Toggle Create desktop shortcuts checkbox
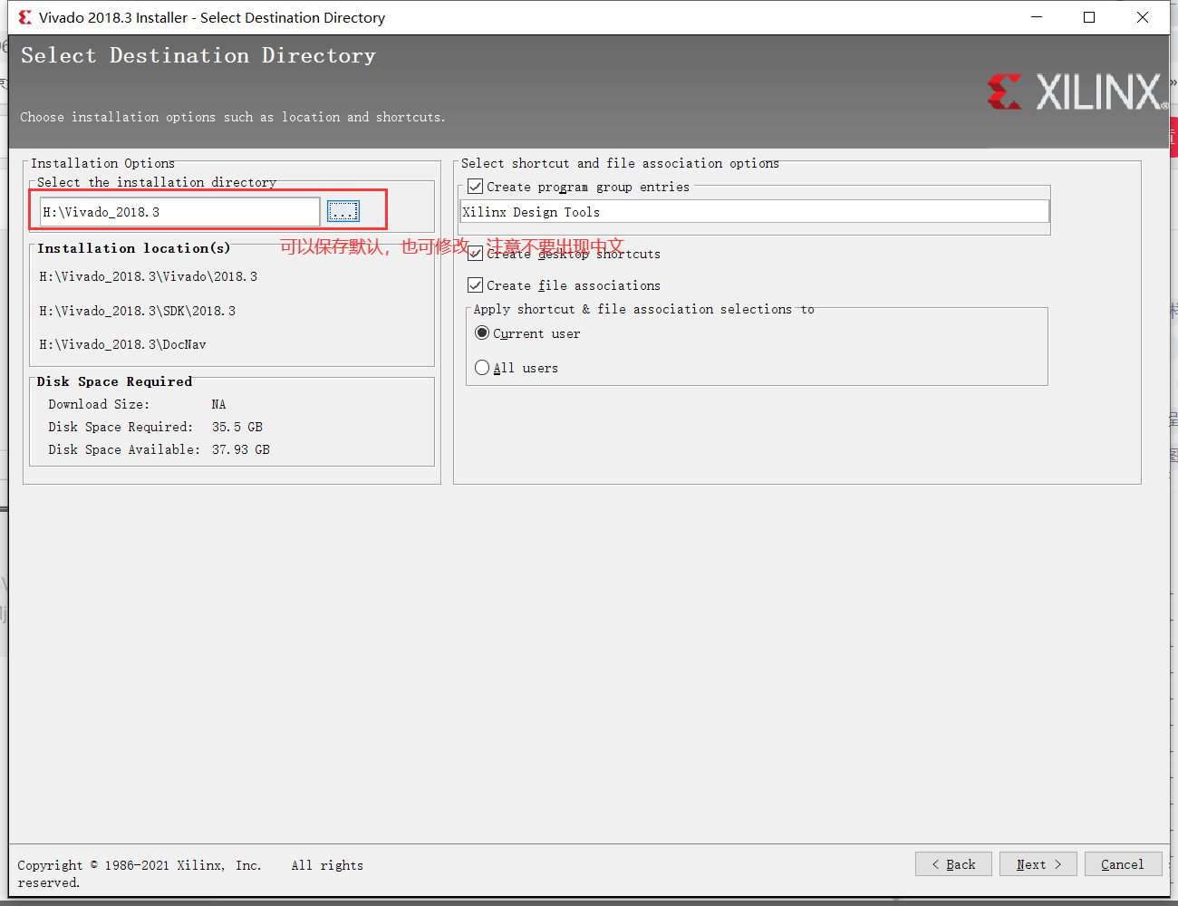1178x906 pixels. tap(476, 254)
